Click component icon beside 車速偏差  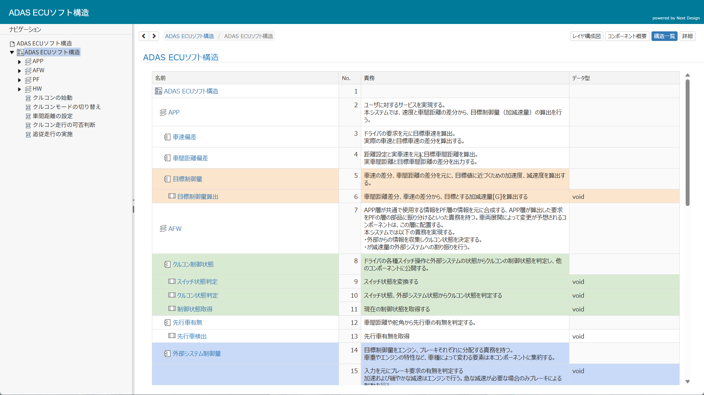click(x=167, y=137)
